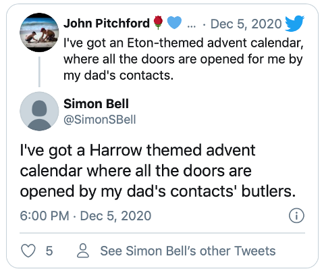Open the Eton-themed advent calendar parent tweet text
This screenshot has height=273, width=324.
click(x=184, y=59)
